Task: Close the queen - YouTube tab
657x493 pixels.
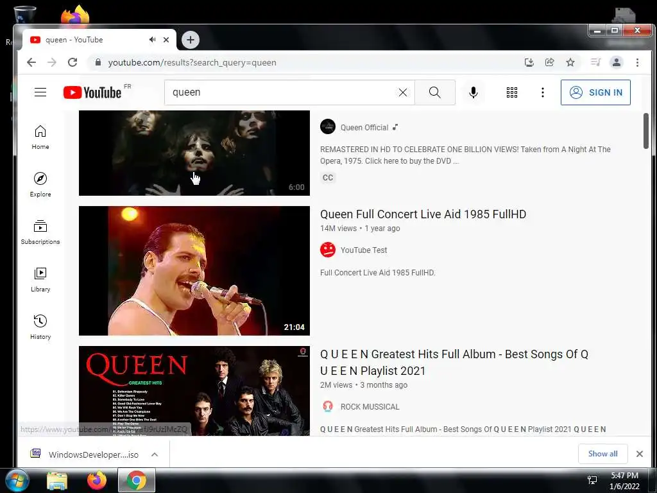Action: coord(166,40)
